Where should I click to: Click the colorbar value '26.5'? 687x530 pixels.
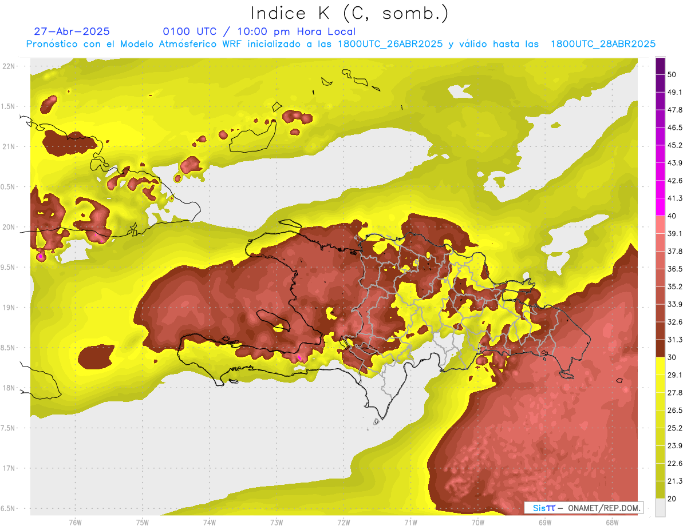(674, 411)
